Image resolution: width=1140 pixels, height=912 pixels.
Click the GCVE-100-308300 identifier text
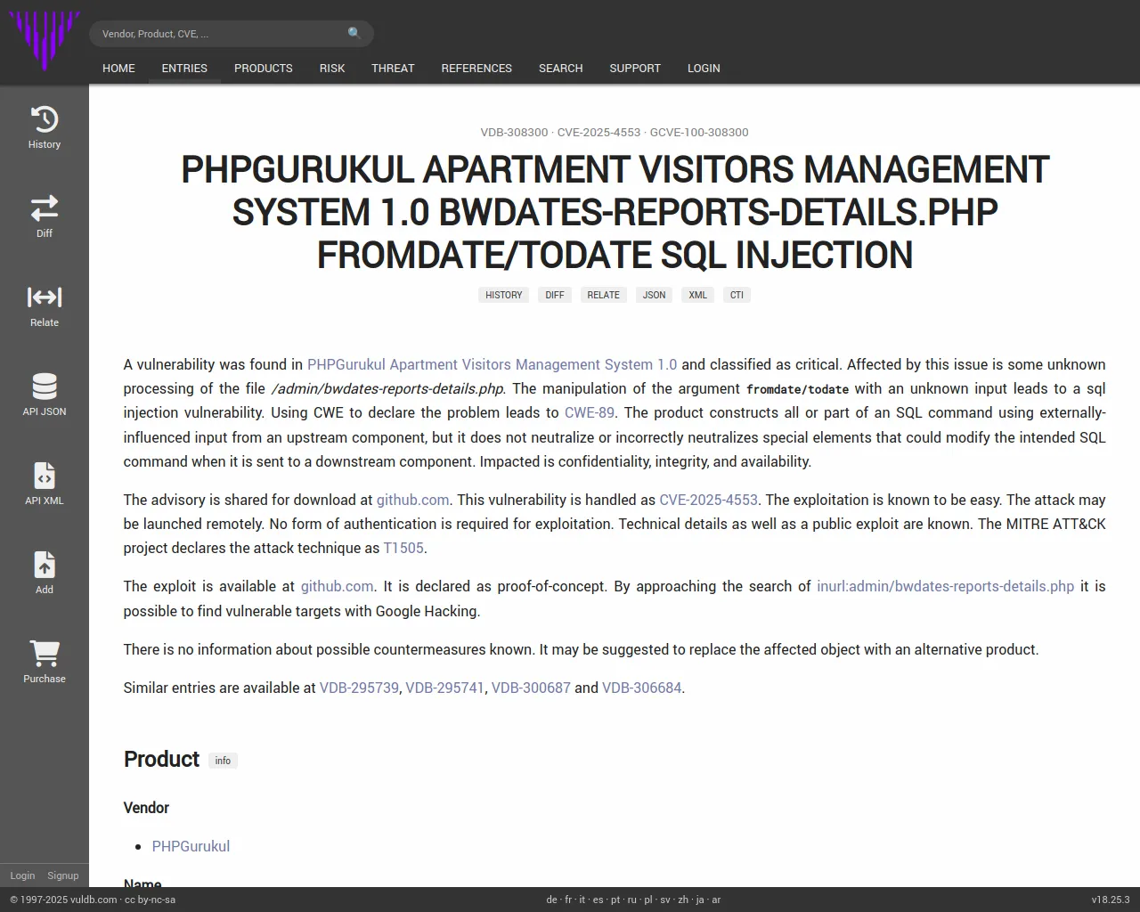click(x=699, y=132)
